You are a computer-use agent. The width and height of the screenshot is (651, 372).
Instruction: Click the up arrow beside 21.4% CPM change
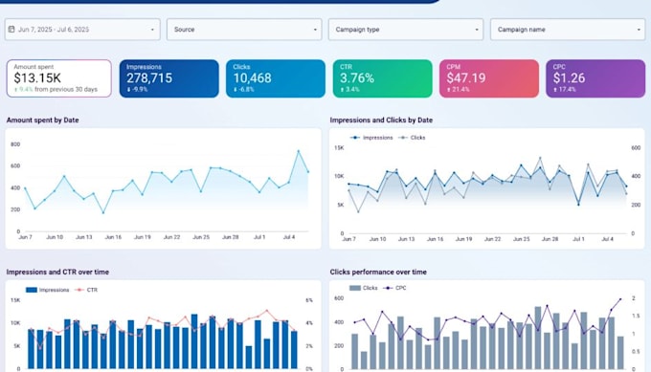point(449,90)
